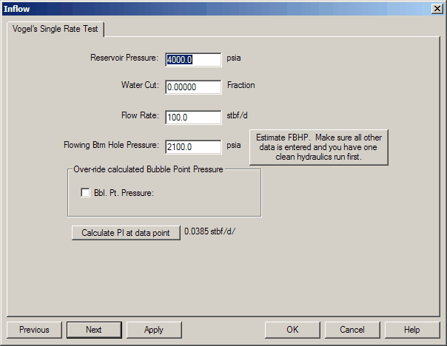Click the Reservoir Pressure input field
Image resolution: width=447 pixels, height=346 pixels.
(x=193, y=60)
